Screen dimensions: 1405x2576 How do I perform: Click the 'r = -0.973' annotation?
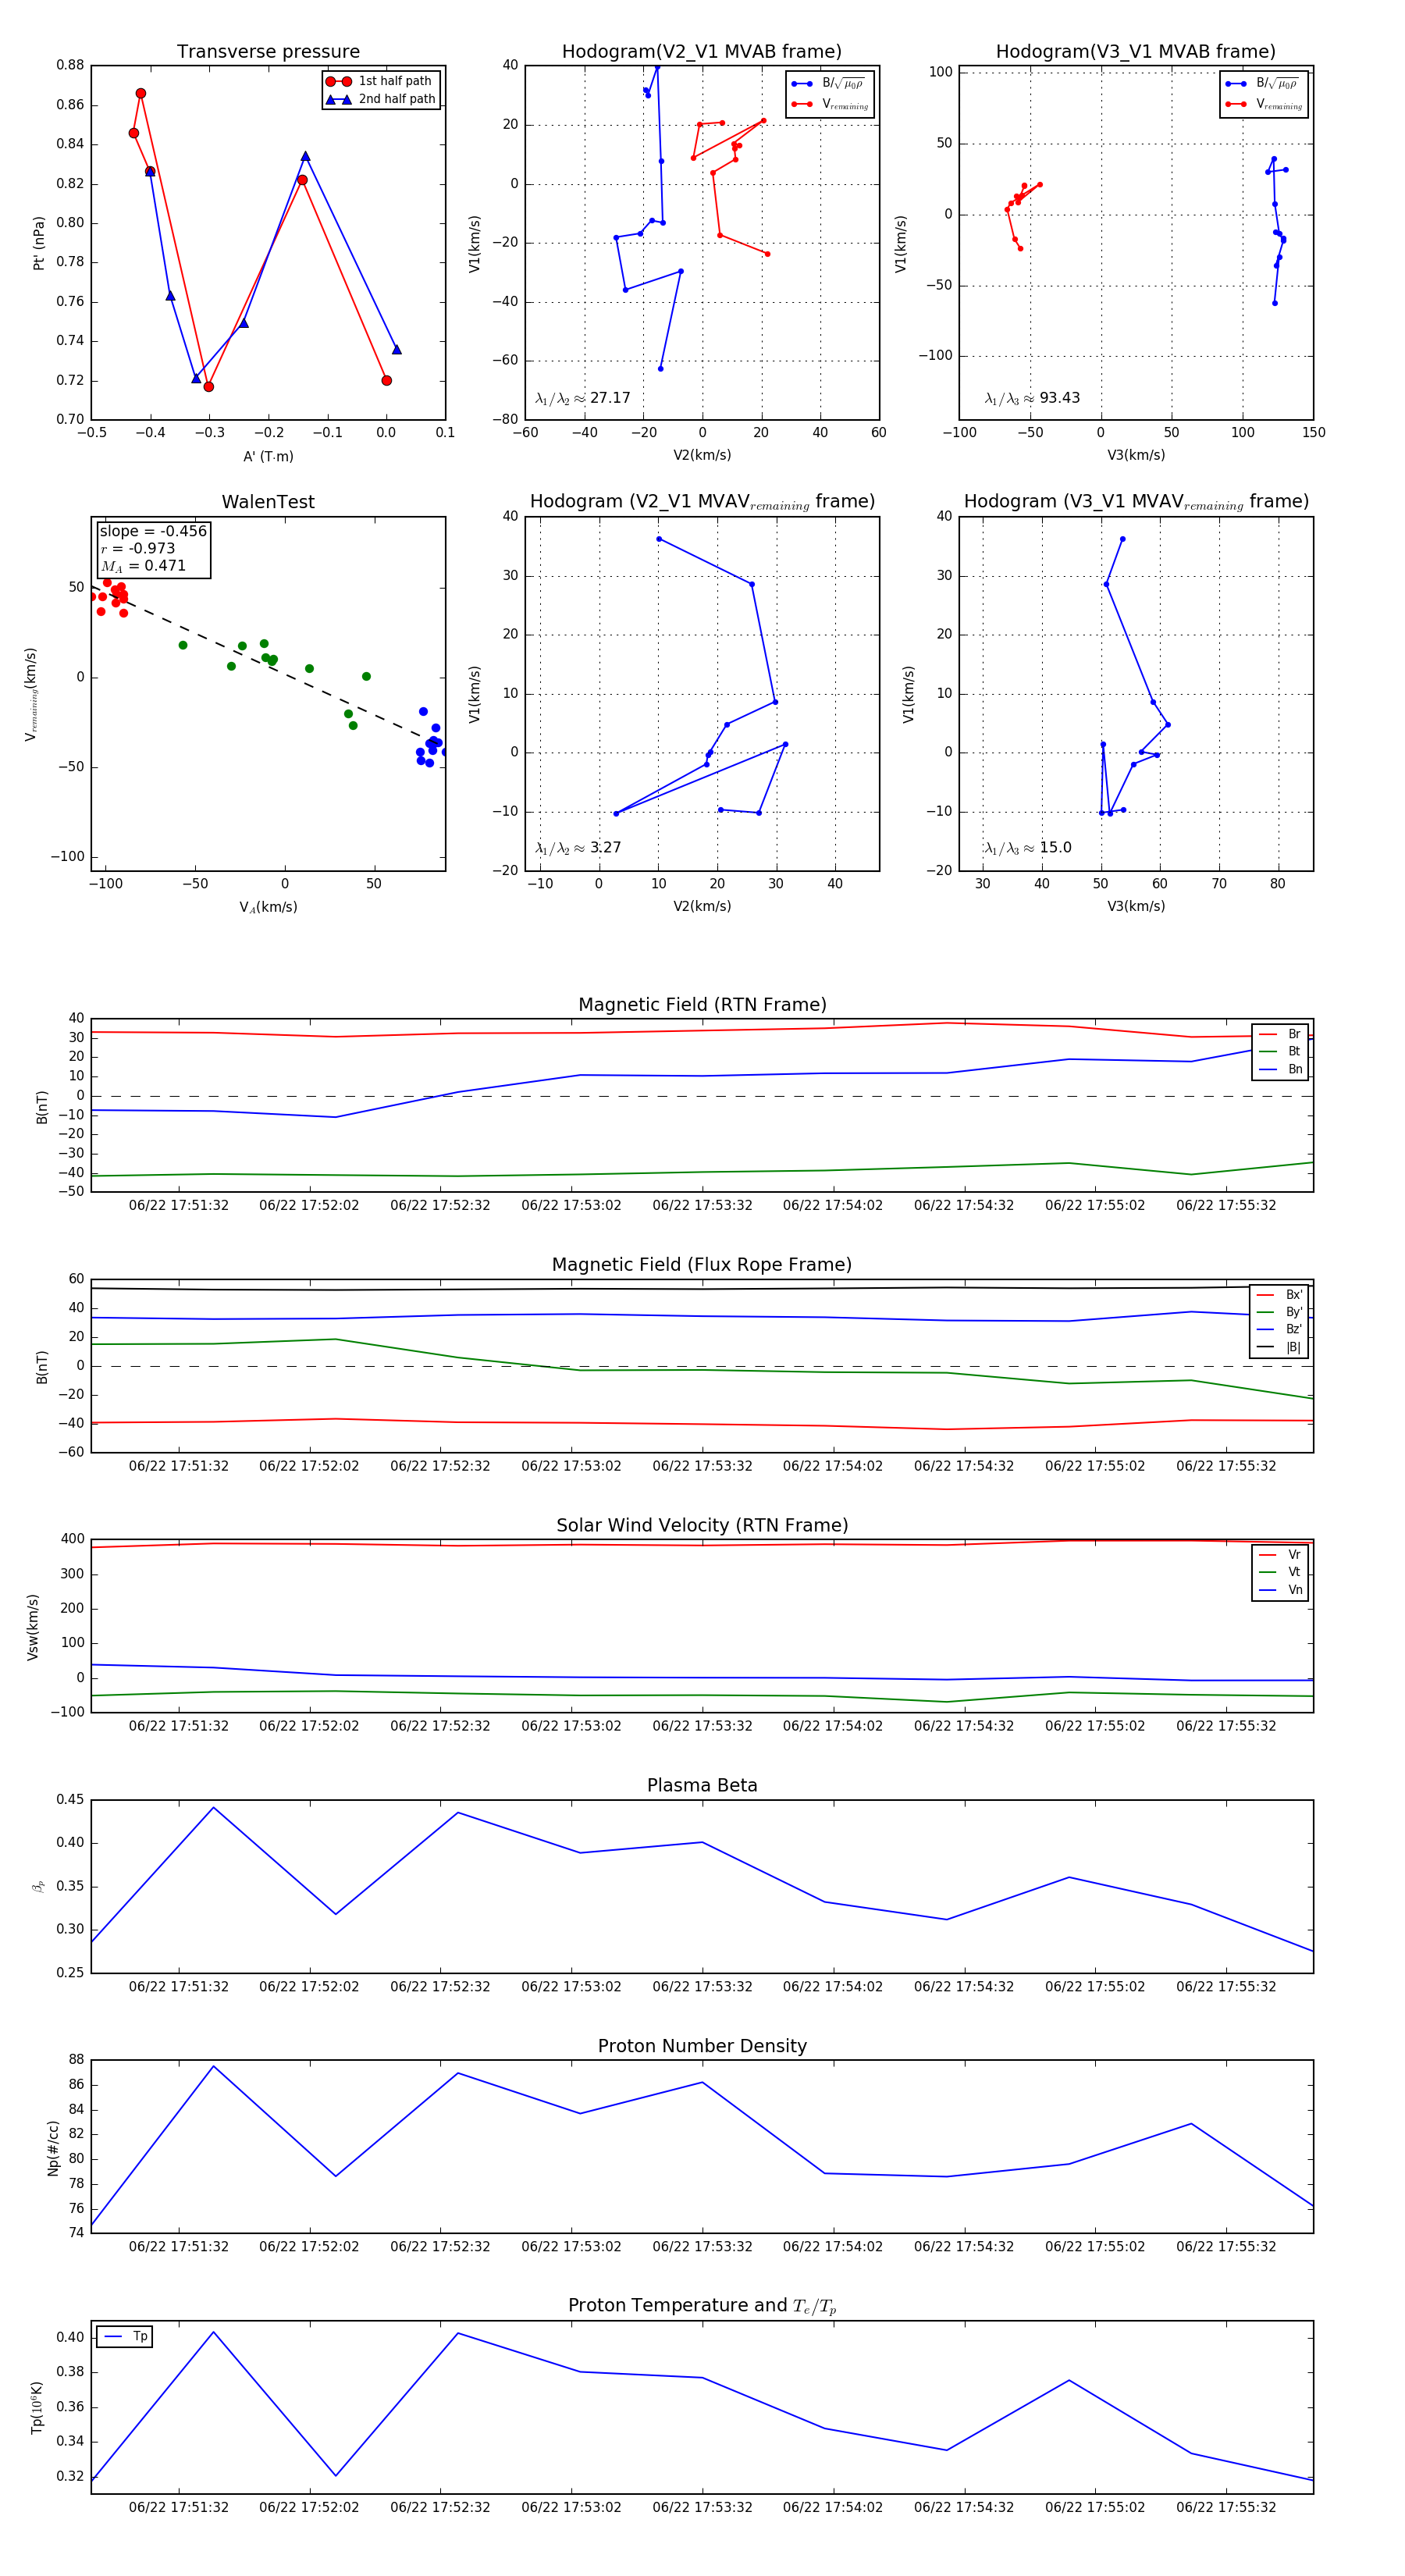(138, 548)
